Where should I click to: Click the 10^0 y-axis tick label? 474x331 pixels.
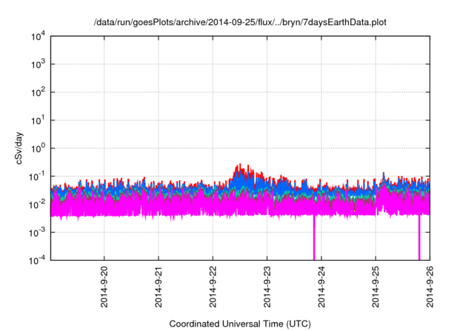[x=38, y=149]
